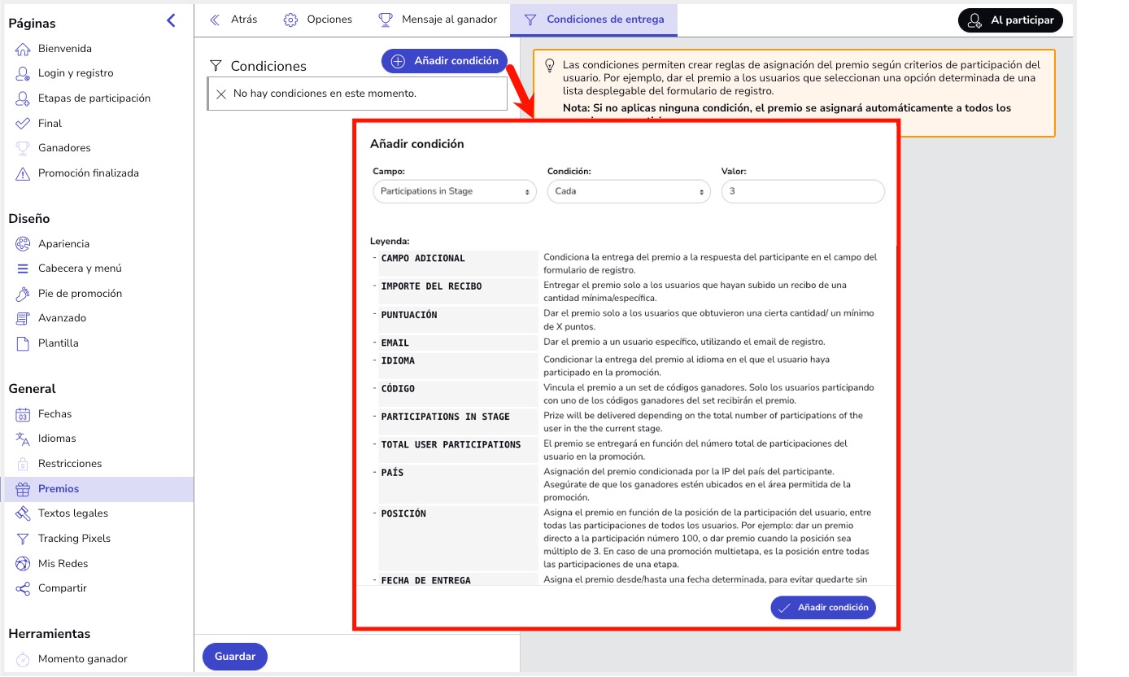Open Tracking Pixels in the sidebar

point(74,539)
